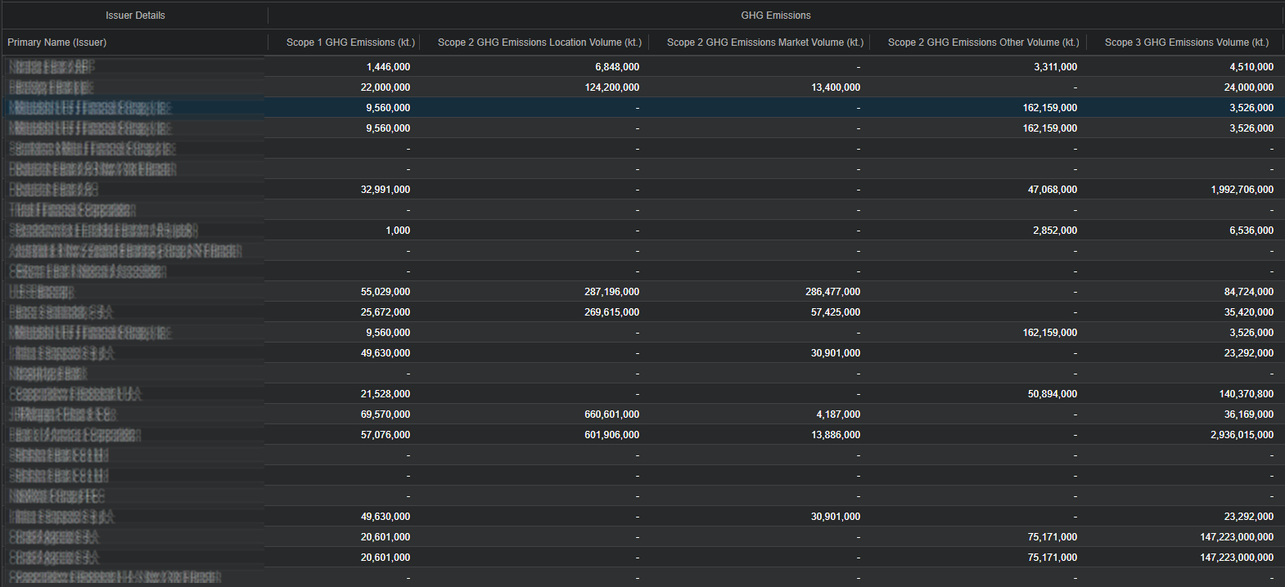1285x587 pixels.
Task: Select the Issuer Details group header
Action: [135, 16]
